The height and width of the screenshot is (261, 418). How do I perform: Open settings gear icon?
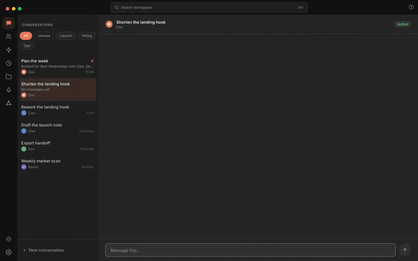point(9,252)
